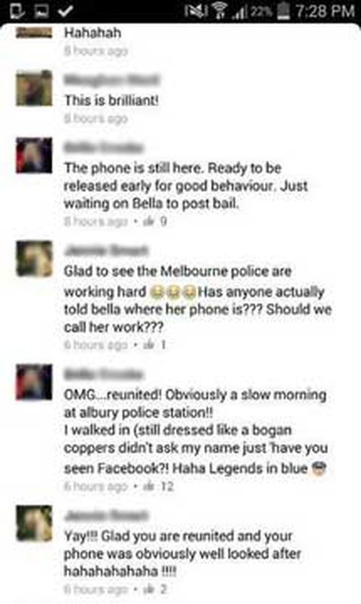The height and width of the screenshot is (604, 361).
Task: Tap the battery icon in status bar
Action: 284,11
